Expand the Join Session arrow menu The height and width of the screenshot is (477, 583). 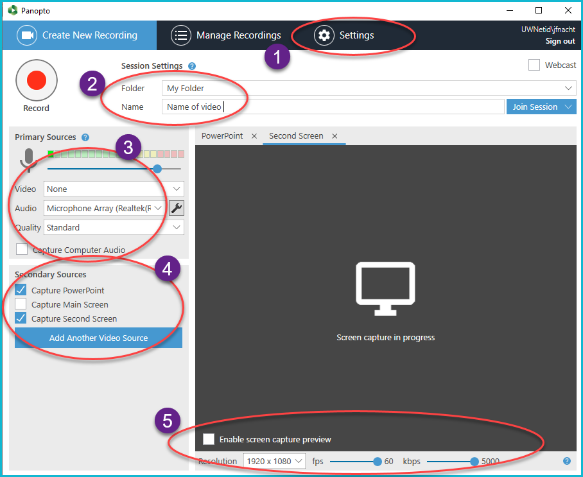click(568, 107)
